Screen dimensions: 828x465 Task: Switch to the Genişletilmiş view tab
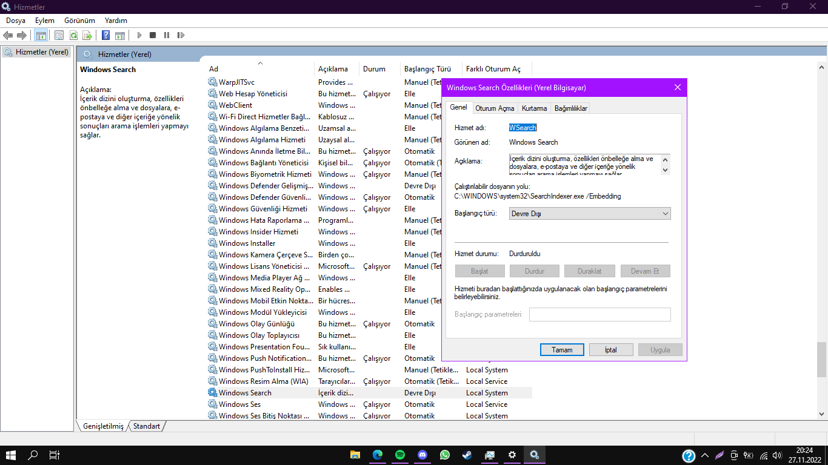point(103,426)
